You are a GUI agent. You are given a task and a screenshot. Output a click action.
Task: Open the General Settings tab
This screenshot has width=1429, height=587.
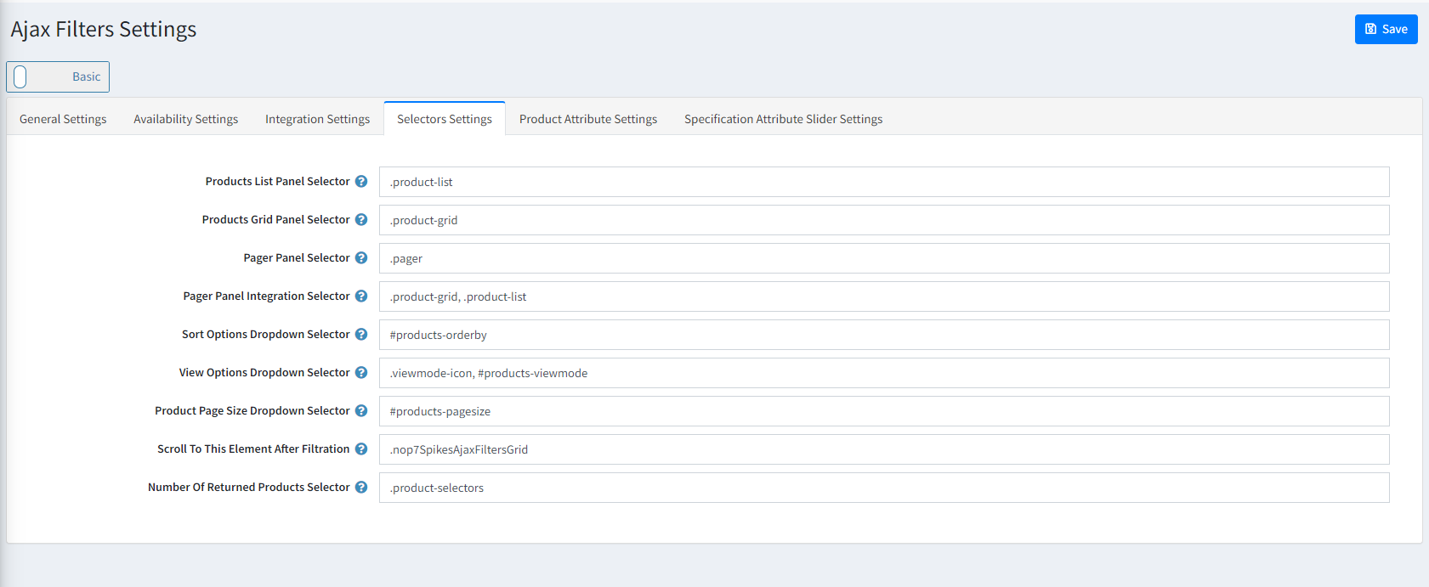pyautogui.click(x=63, y=119)
